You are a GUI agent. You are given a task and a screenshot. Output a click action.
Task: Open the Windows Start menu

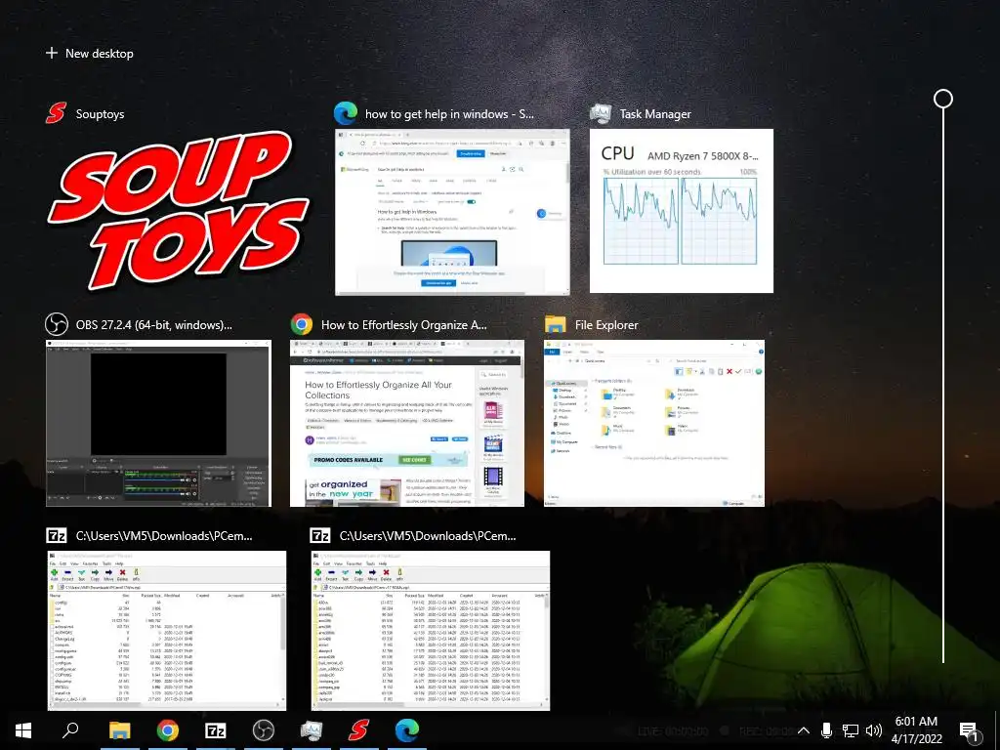tap(23, 730)
